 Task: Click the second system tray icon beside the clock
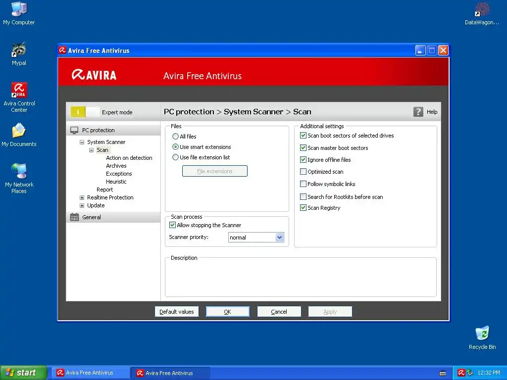point(470,373)
